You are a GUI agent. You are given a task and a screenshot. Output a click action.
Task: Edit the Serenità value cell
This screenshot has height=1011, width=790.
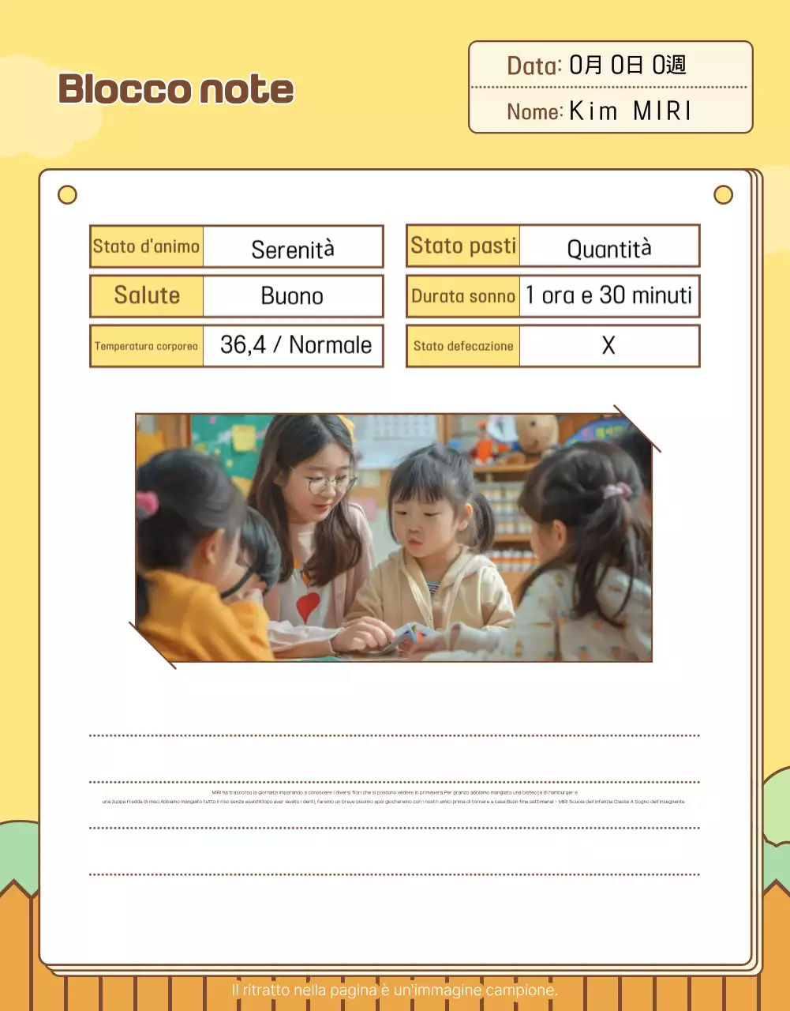point(293,250)
